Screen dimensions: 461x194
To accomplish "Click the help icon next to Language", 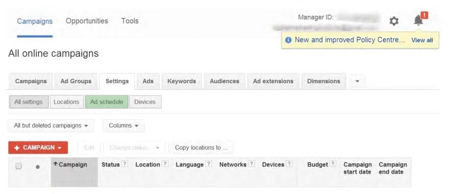I will click(209, 164).
